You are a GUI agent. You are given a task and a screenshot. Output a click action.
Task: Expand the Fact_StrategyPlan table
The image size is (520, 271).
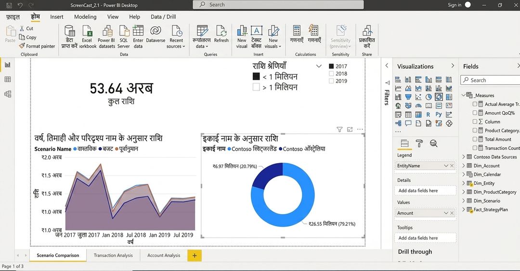(464, 210)
